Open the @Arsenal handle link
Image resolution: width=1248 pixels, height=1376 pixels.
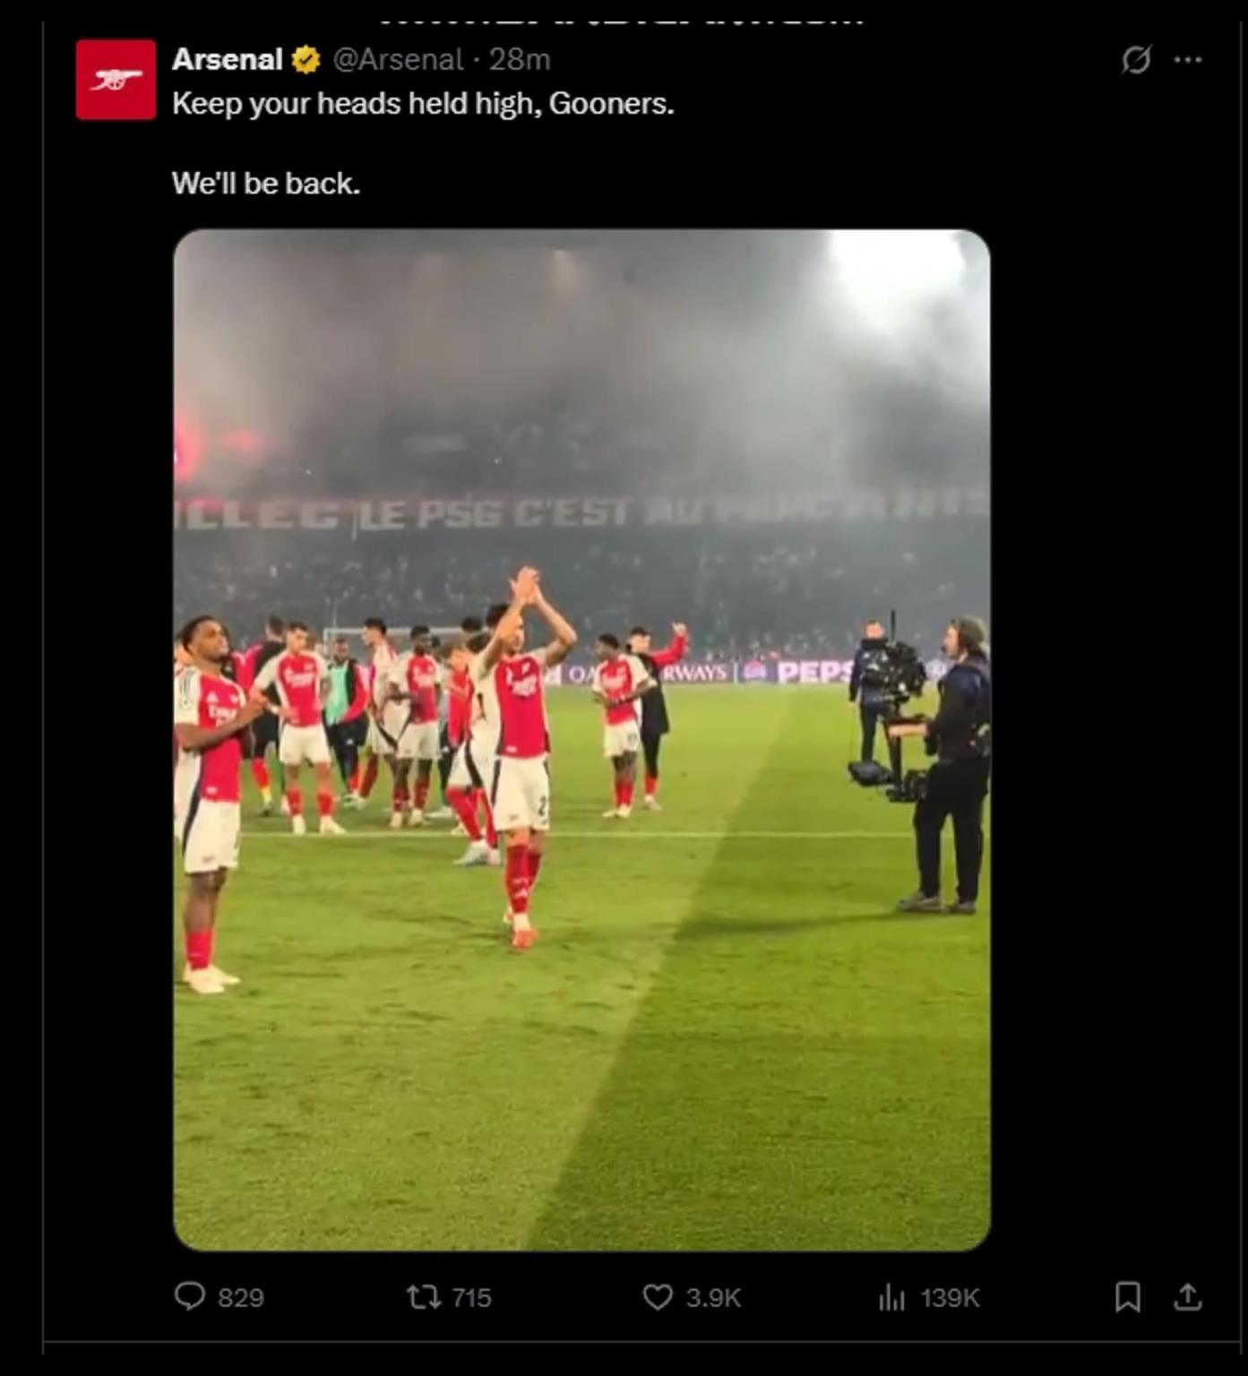(398, 59)
